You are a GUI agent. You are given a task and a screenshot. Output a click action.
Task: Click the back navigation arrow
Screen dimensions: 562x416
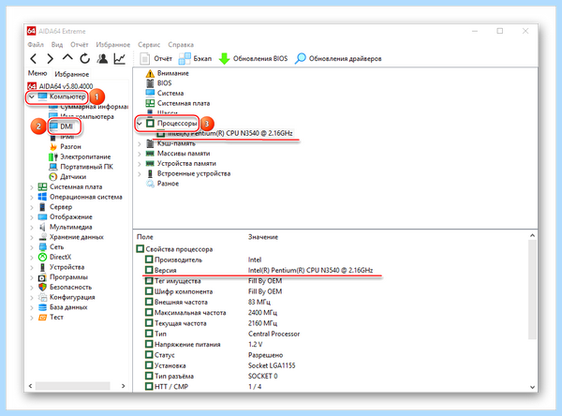tap(34, 58)
